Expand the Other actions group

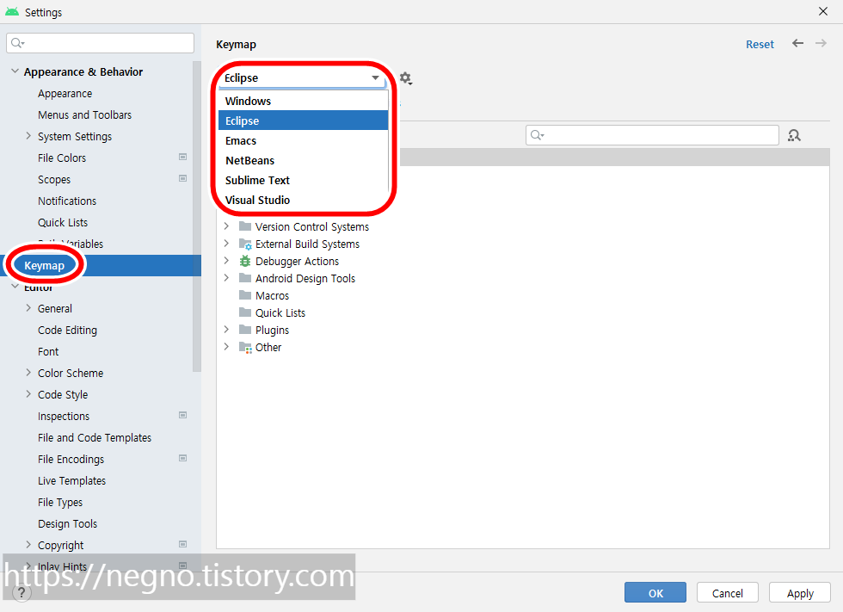click(226, 347)
